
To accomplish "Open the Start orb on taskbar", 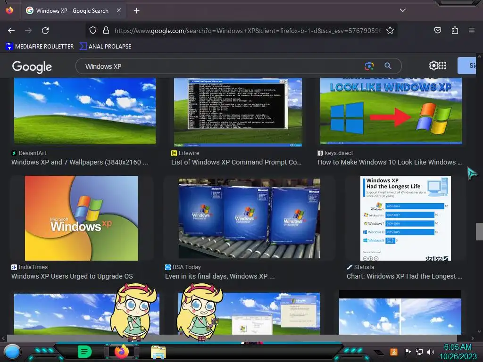I will point(12,352).
